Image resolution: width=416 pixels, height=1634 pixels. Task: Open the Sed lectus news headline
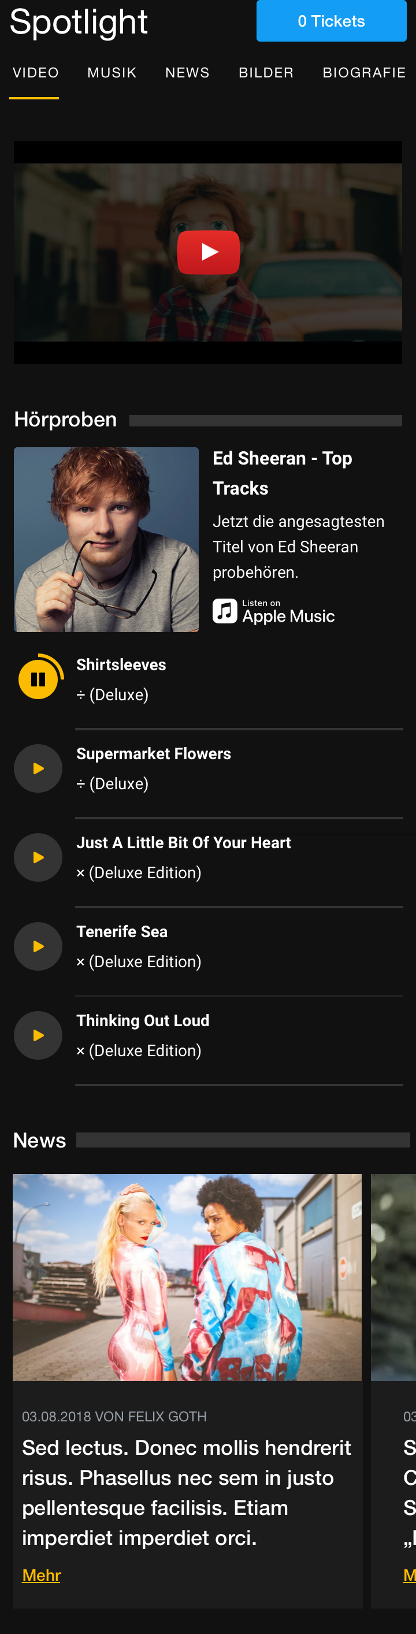[187, 1492]
